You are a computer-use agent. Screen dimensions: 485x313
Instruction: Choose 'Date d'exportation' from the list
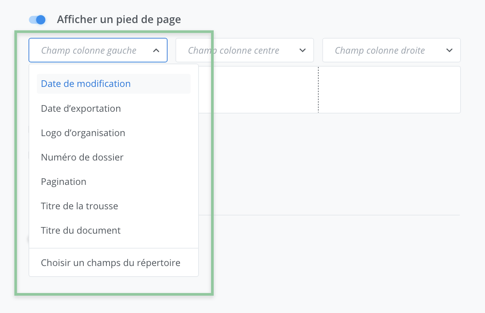click(81, 109)
